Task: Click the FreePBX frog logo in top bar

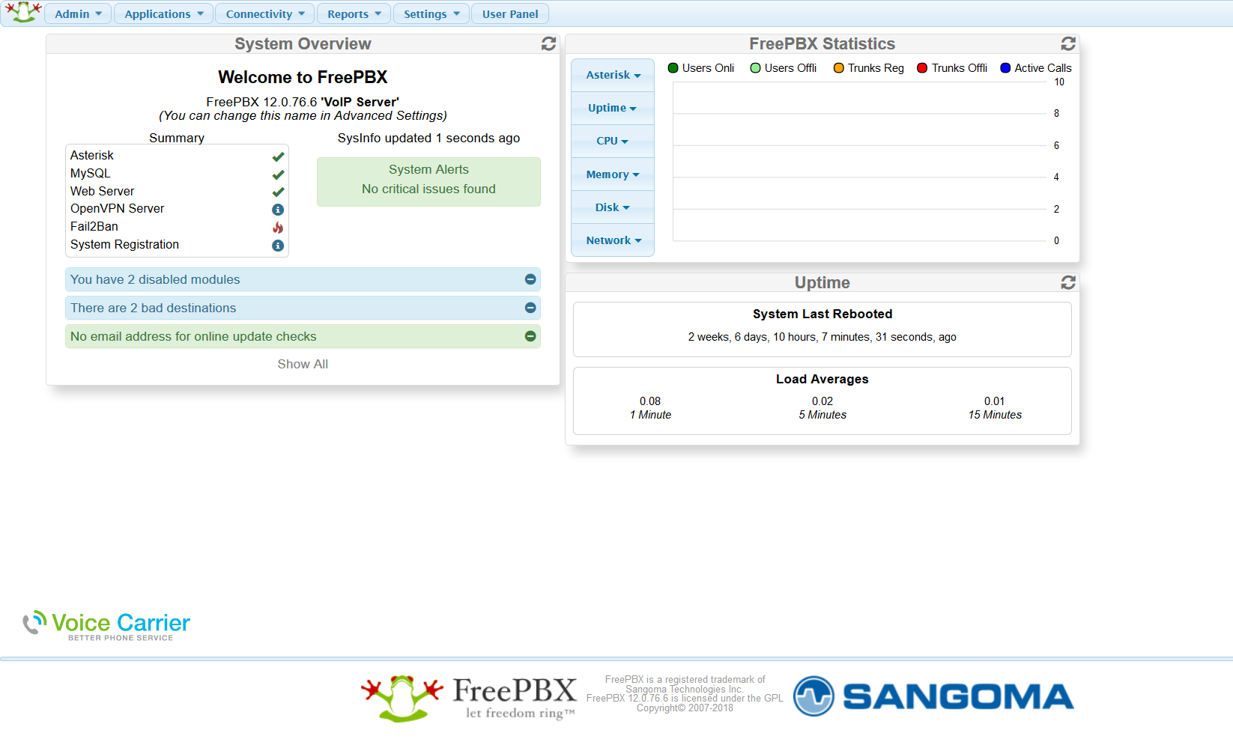Action: 23,12
